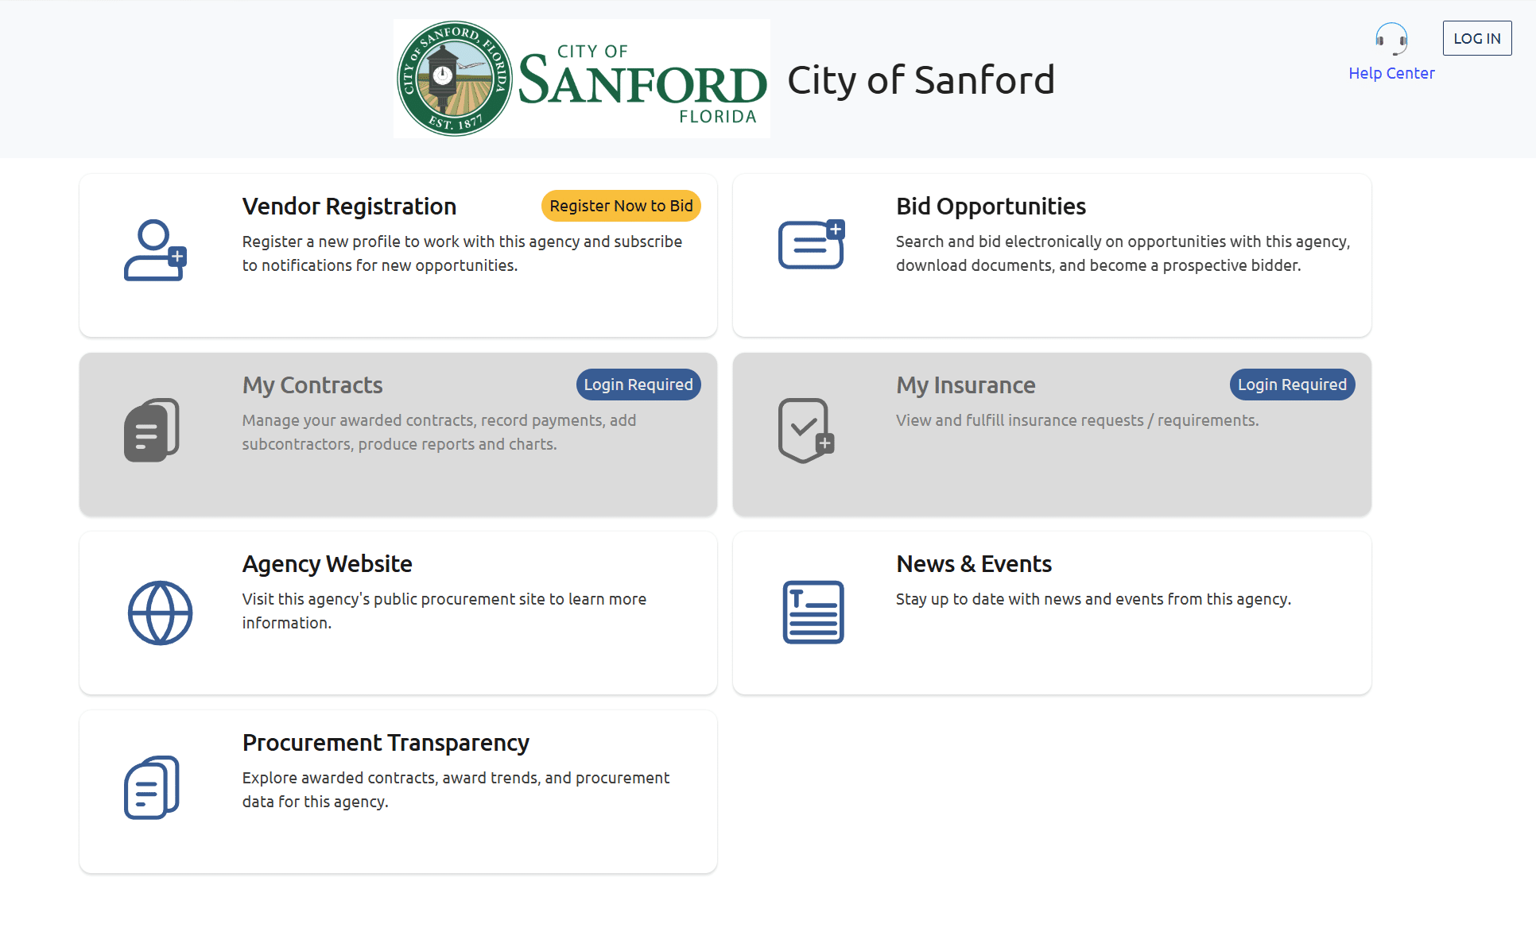Click the News & Events newspaper icon
Screen dimensions: 1536x951
pos(813,612)
